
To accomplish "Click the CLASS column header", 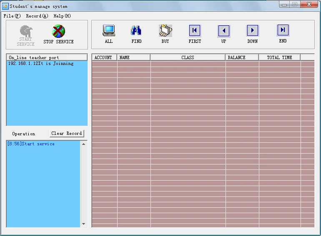I will tap(188, 57).
